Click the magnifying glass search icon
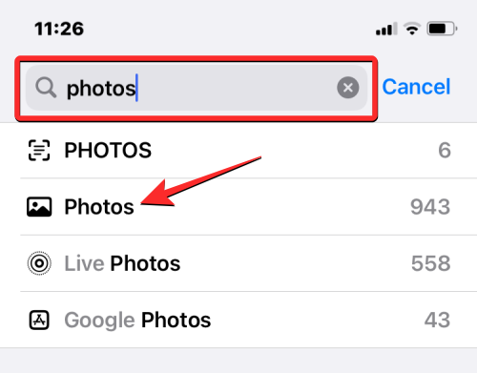This screenshot has height=373, width=477. click(x=46, y=88)
